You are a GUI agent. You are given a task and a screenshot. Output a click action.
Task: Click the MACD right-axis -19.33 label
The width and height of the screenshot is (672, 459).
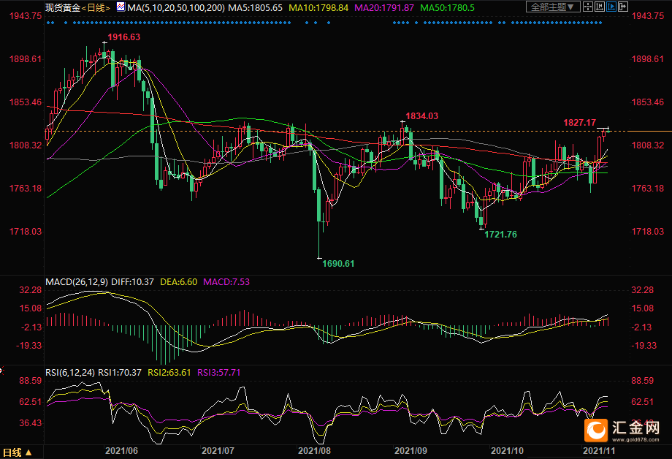(644, 346)
